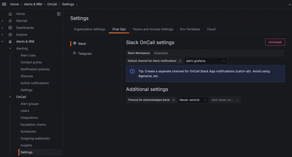Select the Chat Ops tab
Screen dimensions: 292x157
tap(119, 29)
